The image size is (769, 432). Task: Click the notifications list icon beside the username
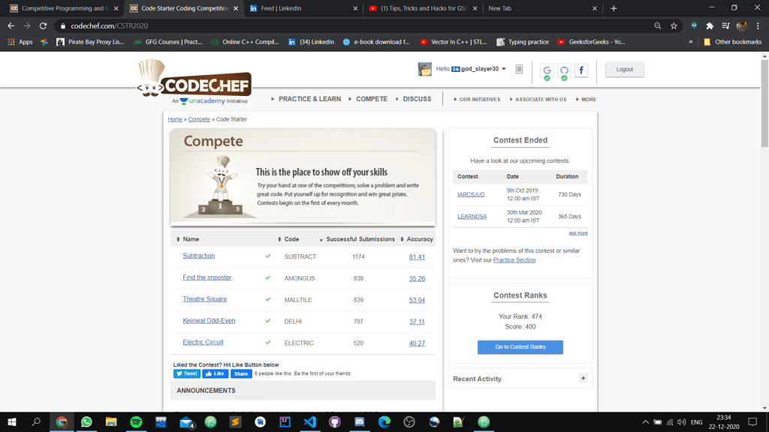[x=519, y=68]
